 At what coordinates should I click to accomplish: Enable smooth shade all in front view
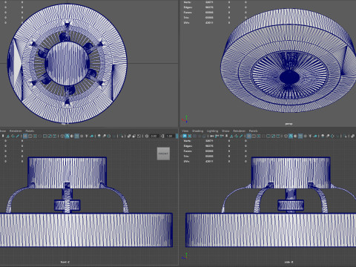click(67, 136)
